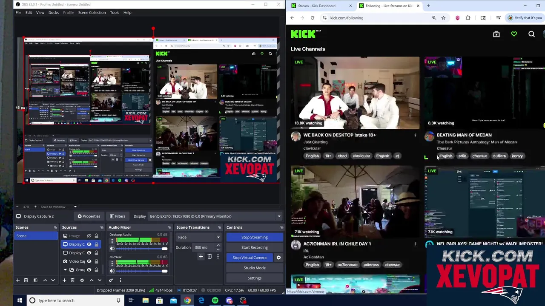
Task: Open OBS Settings button in Controls
Action: click(255, 278)
